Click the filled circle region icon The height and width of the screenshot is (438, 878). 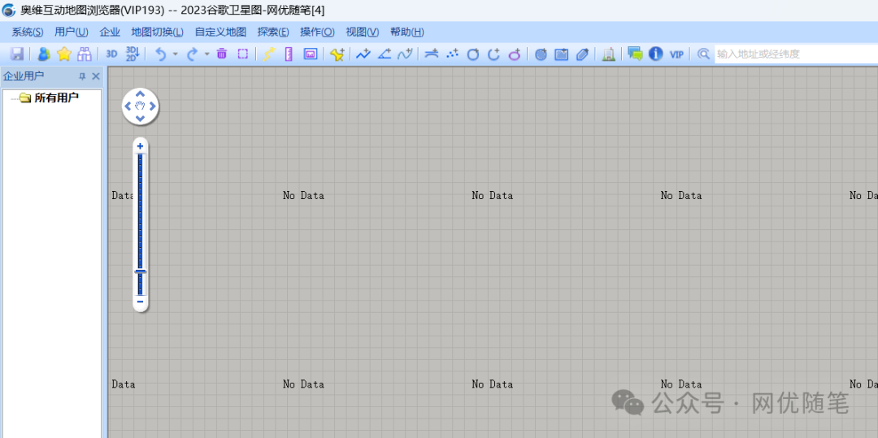[541, 54]
